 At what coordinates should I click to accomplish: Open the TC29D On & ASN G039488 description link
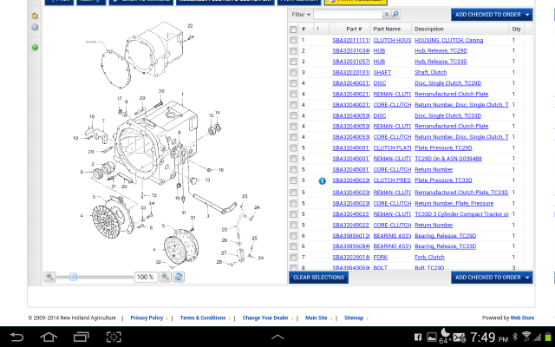(448, 159)
